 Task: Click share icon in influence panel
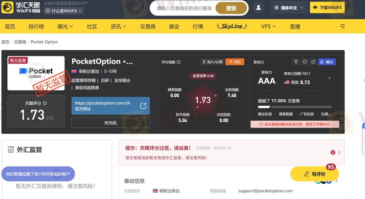point(313,62)
